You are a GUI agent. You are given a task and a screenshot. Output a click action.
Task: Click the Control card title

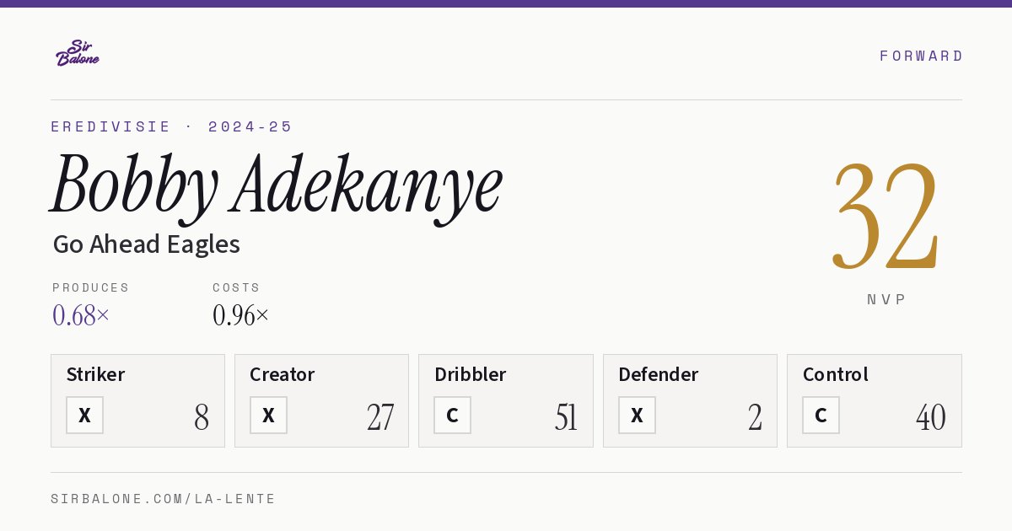(x=836, y=374)
